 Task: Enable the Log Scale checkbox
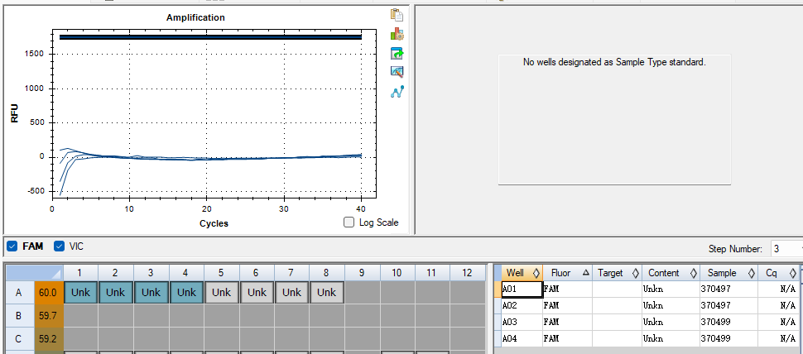pos(349,222)
